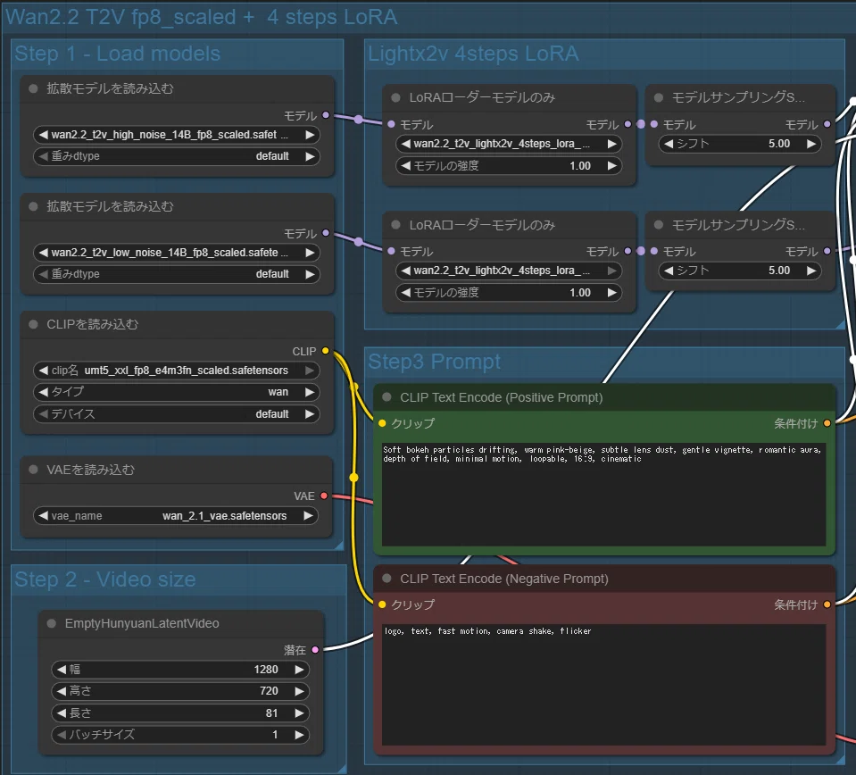856x775 pixels.
Task: Click the positive prompt text area
Action: click(x=603, y=494)
